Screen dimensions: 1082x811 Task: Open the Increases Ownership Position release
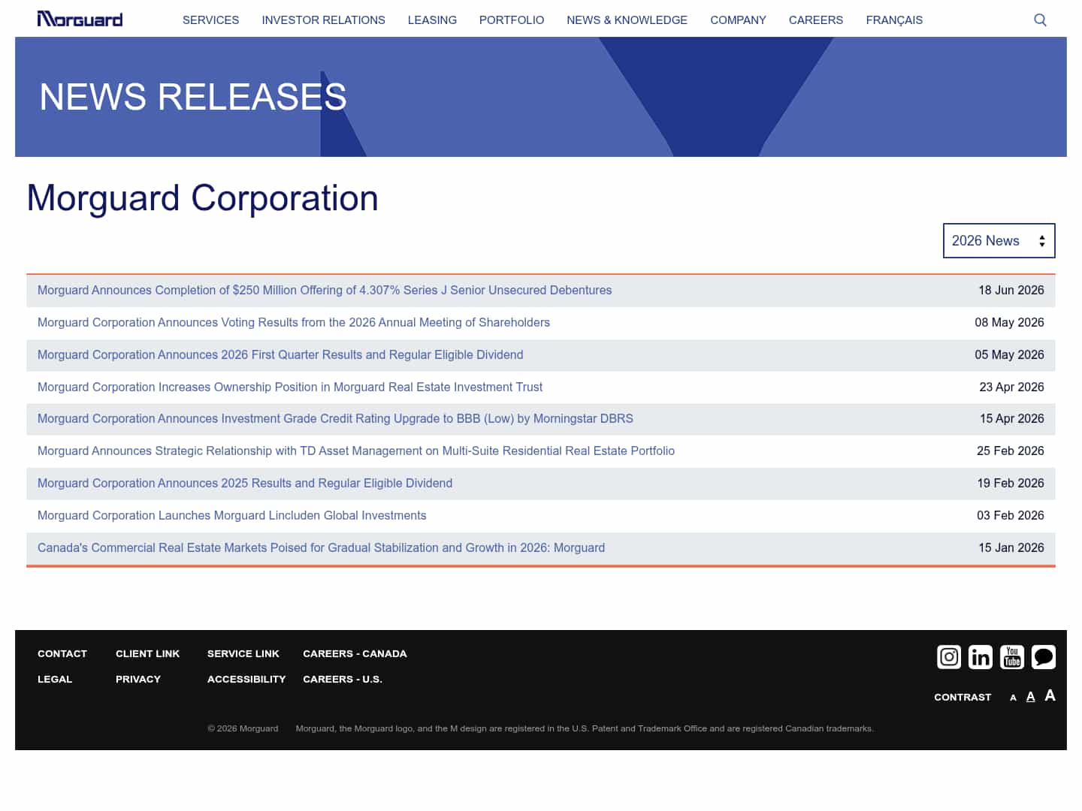click(290, 387)
